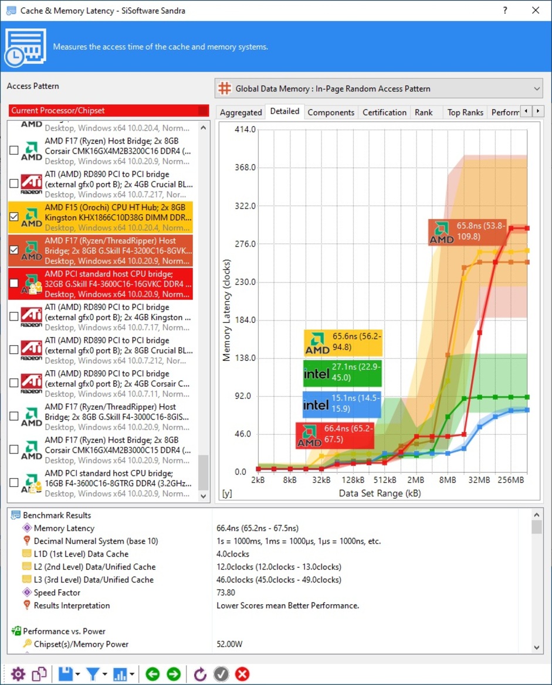552x685 pixels.
Task: Open the options gear in bottom toolbar
Action: pos(18,674)
